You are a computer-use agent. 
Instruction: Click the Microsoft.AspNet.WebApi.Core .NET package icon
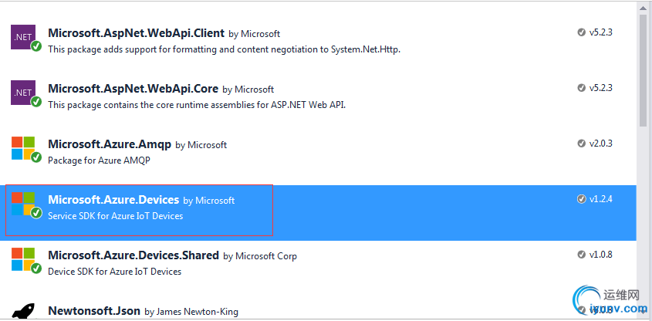[22, 93]
